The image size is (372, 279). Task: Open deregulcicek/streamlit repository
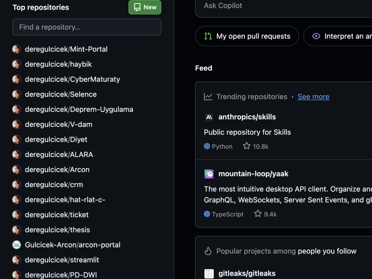[x=62, y=260]
